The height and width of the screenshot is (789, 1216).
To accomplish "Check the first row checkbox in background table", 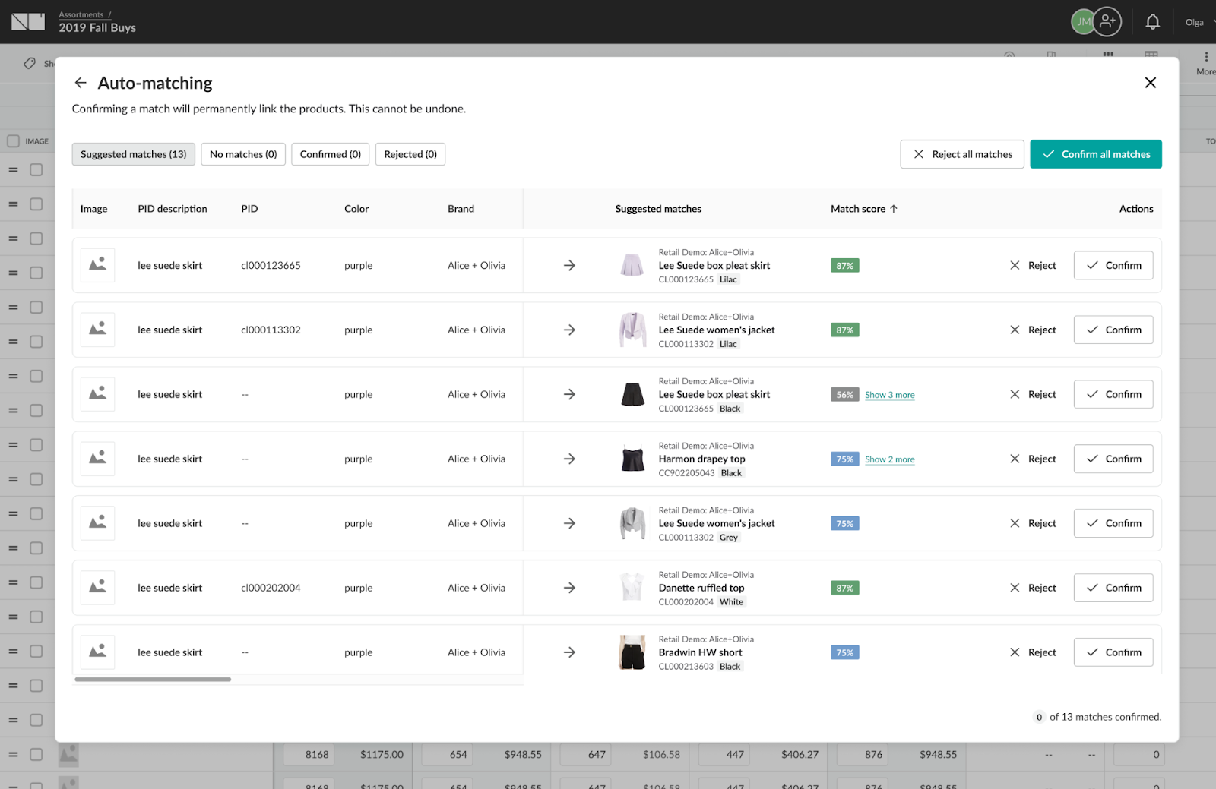I will click(36, 170).
